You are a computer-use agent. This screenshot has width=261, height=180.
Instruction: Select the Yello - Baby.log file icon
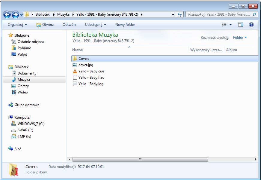[x=75, y=84]
